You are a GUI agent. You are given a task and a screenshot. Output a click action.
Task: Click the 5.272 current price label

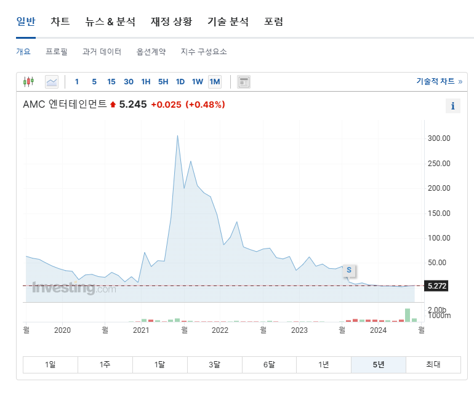point(436,286)
